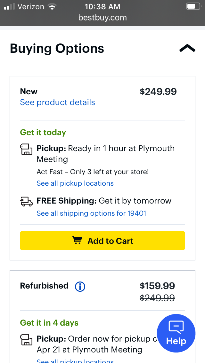Open the Help chat bubble
The height and width of the screenshot is (363, 205).
point(176,333)
